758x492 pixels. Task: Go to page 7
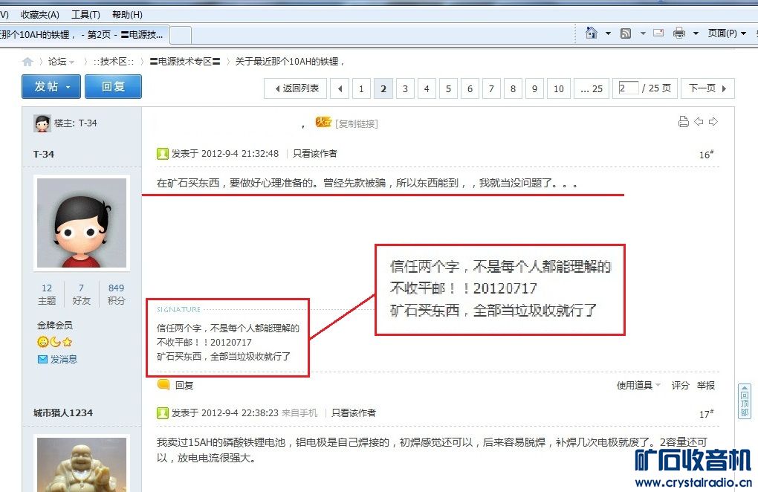[491, 88]
